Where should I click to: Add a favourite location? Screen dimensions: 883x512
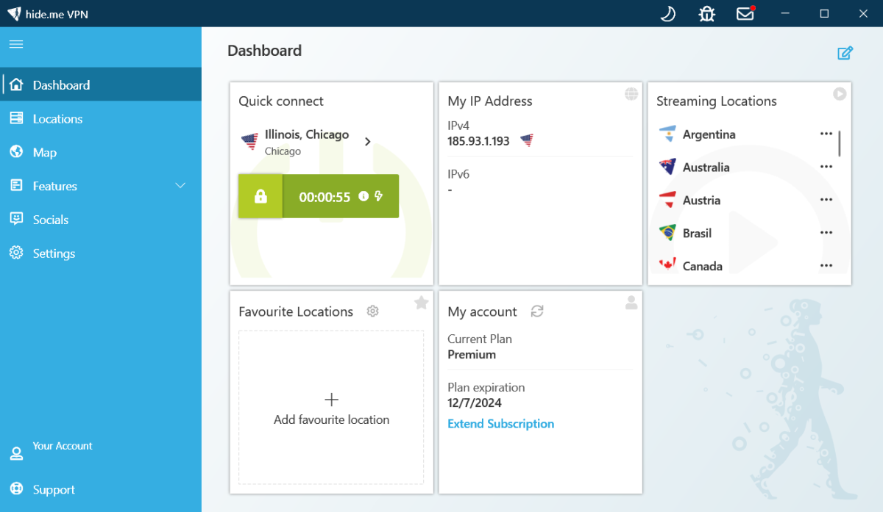coord(331,408)
